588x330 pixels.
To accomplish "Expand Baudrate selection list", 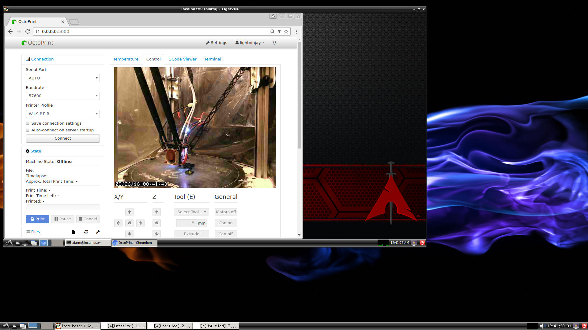I will [63, 96].
